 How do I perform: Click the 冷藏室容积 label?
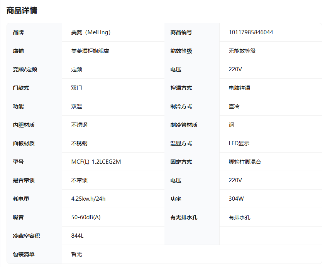26,236
